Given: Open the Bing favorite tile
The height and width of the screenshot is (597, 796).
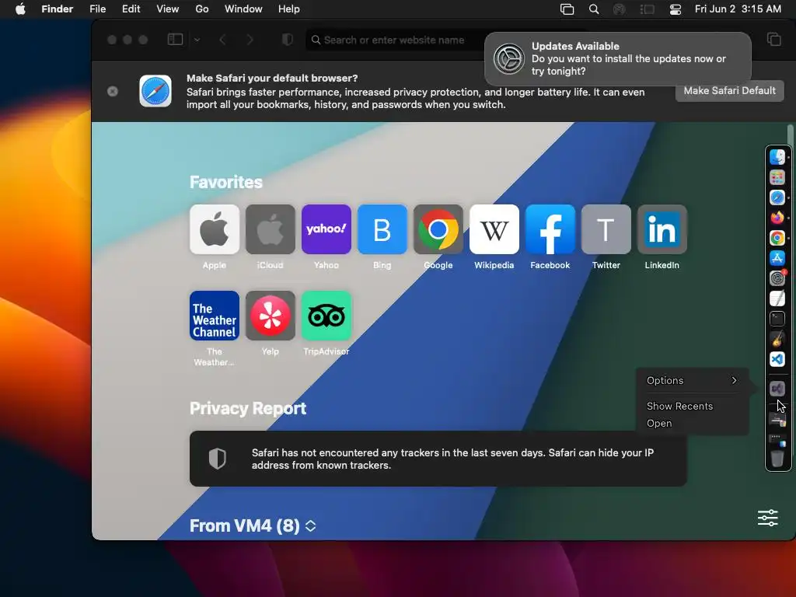Looking at the screenshot, I should [x=382, y=229].
